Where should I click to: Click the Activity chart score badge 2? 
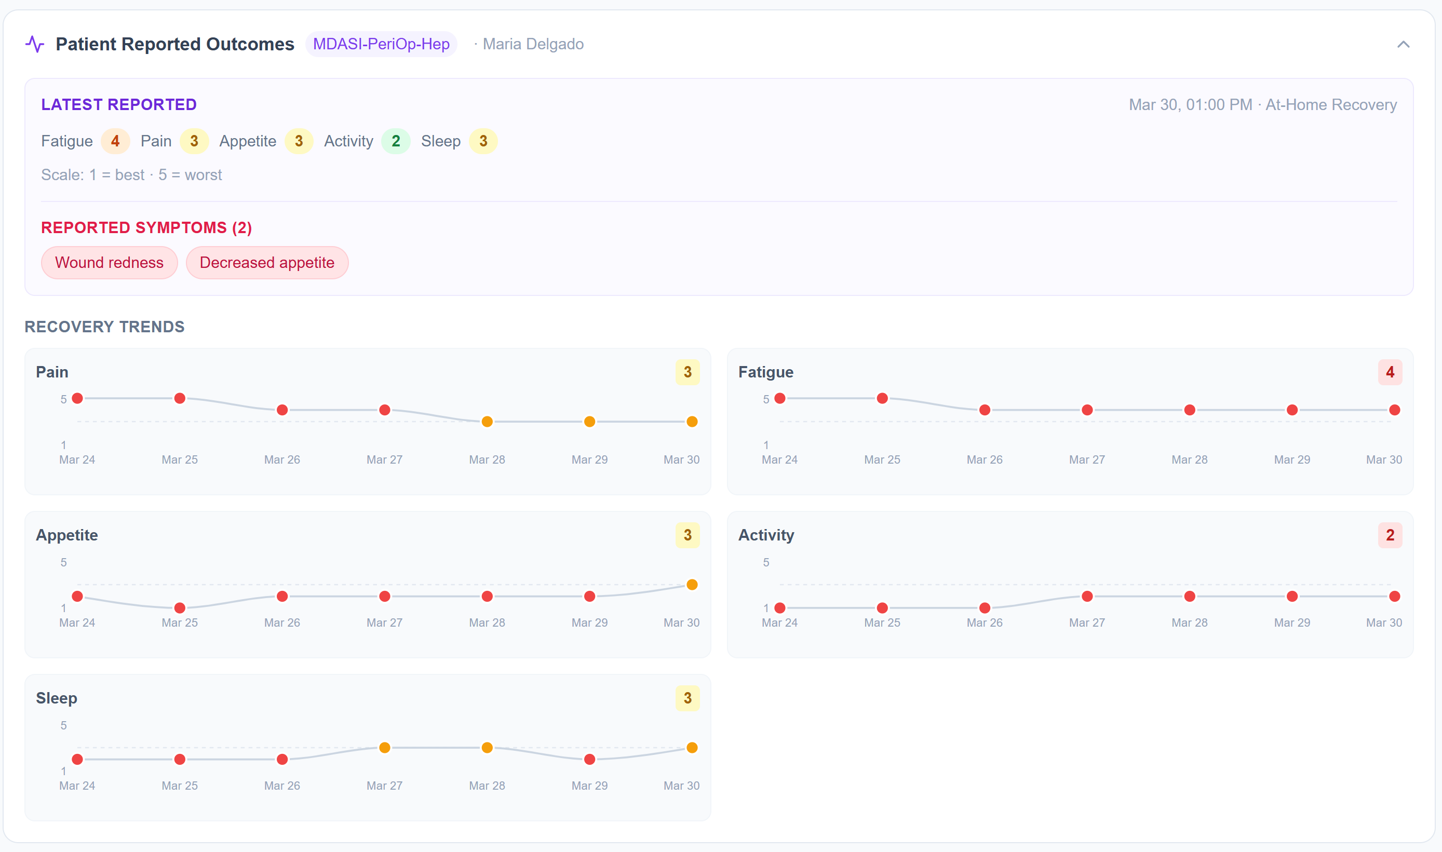click(1390, 535)
